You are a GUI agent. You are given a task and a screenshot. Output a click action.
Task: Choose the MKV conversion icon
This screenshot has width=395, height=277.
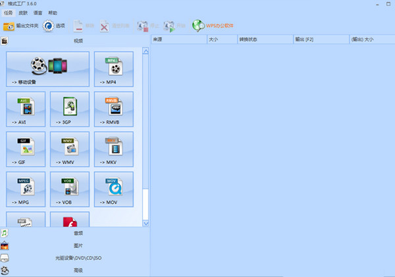[x=114, y=149]
